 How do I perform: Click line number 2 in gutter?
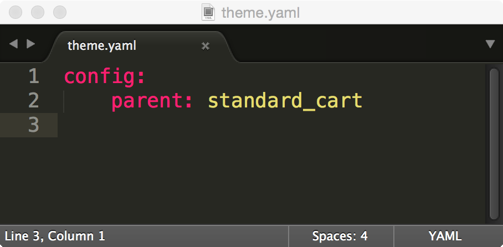coord(34,100)
